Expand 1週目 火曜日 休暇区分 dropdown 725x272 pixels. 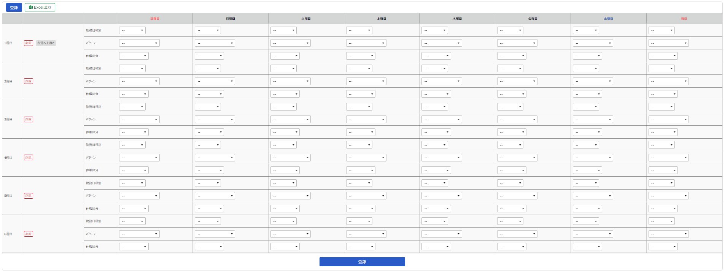point(285,56)
